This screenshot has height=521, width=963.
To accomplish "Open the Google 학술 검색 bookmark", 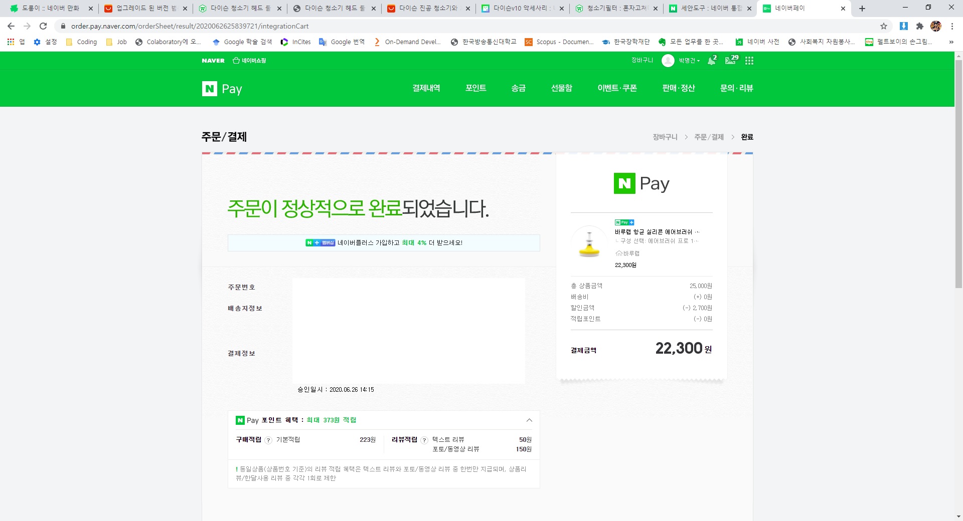I will pyautogui.click(x=242, y=42).
